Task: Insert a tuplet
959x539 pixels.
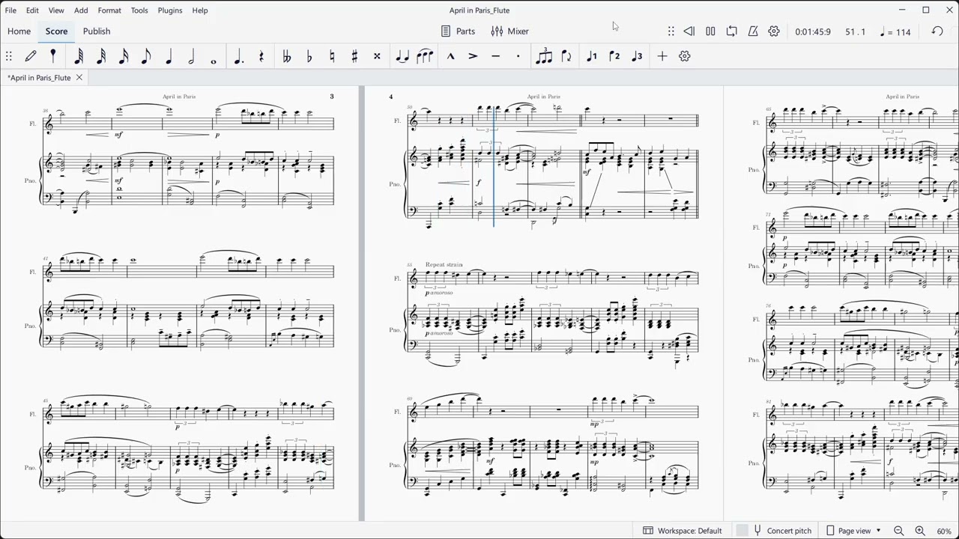Action: [544, 56]
